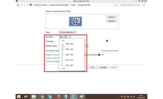Open the volume speaker icon

coord(134,97)
